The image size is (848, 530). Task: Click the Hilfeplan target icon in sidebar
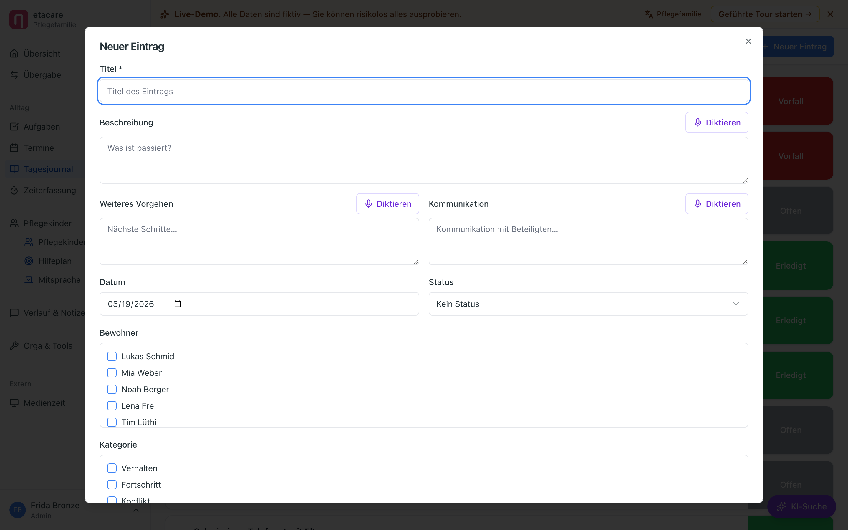(29, 261)
